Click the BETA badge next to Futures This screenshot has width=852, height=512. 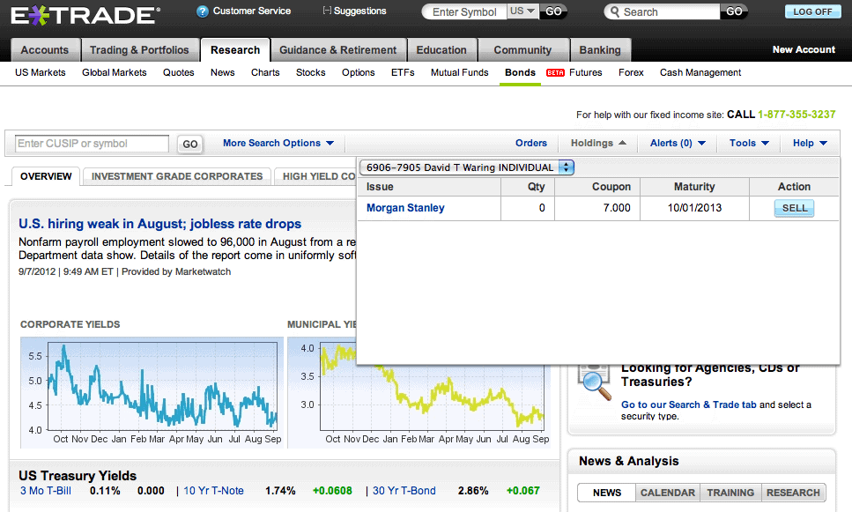coord(555,73)
